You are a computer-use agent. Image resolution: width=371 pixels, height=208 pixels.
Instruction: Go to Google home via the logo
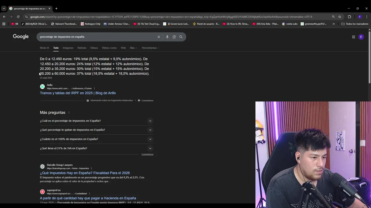21,37
